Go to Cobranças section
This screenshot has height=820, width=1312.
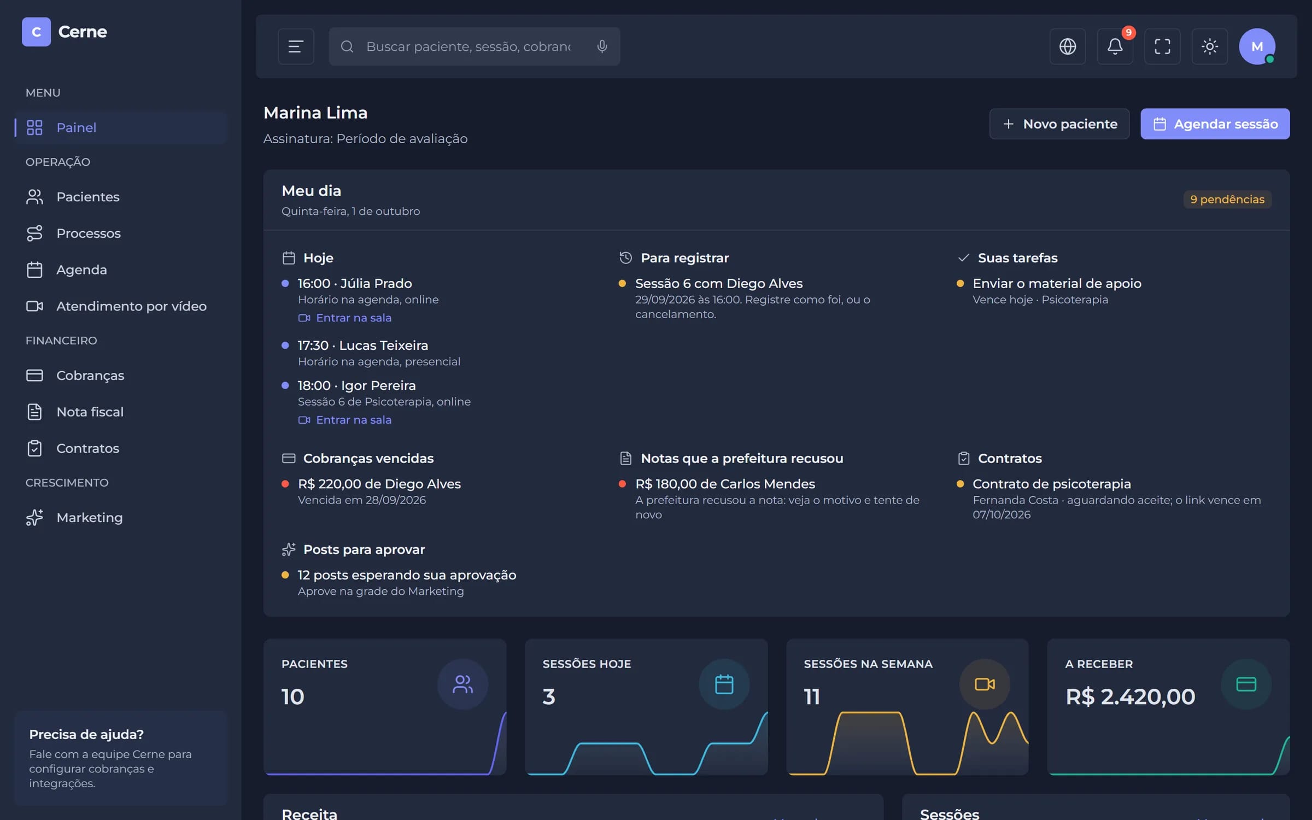[x=120, y=376]
